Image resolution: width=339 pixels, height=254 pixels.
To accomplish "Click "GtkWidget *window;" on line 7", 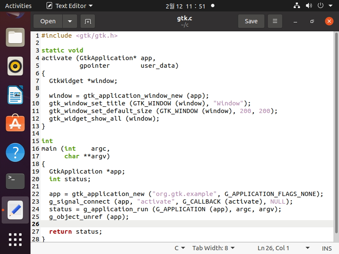I will 83,81.
